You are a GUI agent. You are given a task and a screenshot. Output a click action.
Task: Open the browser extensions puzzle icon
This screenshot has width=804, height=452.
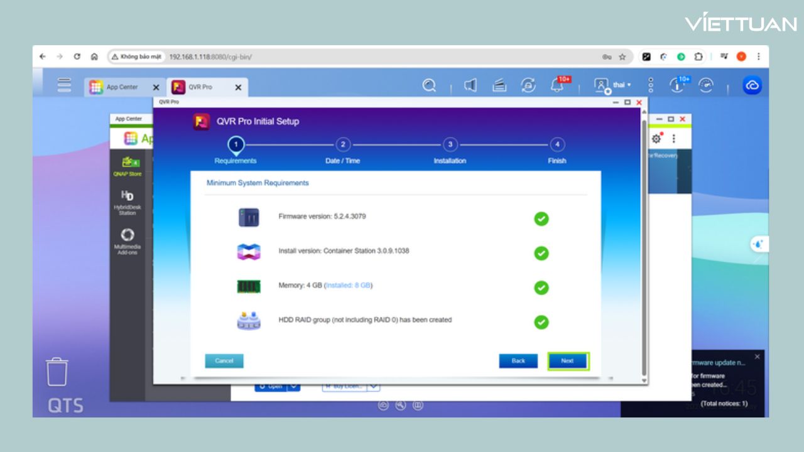698,56
